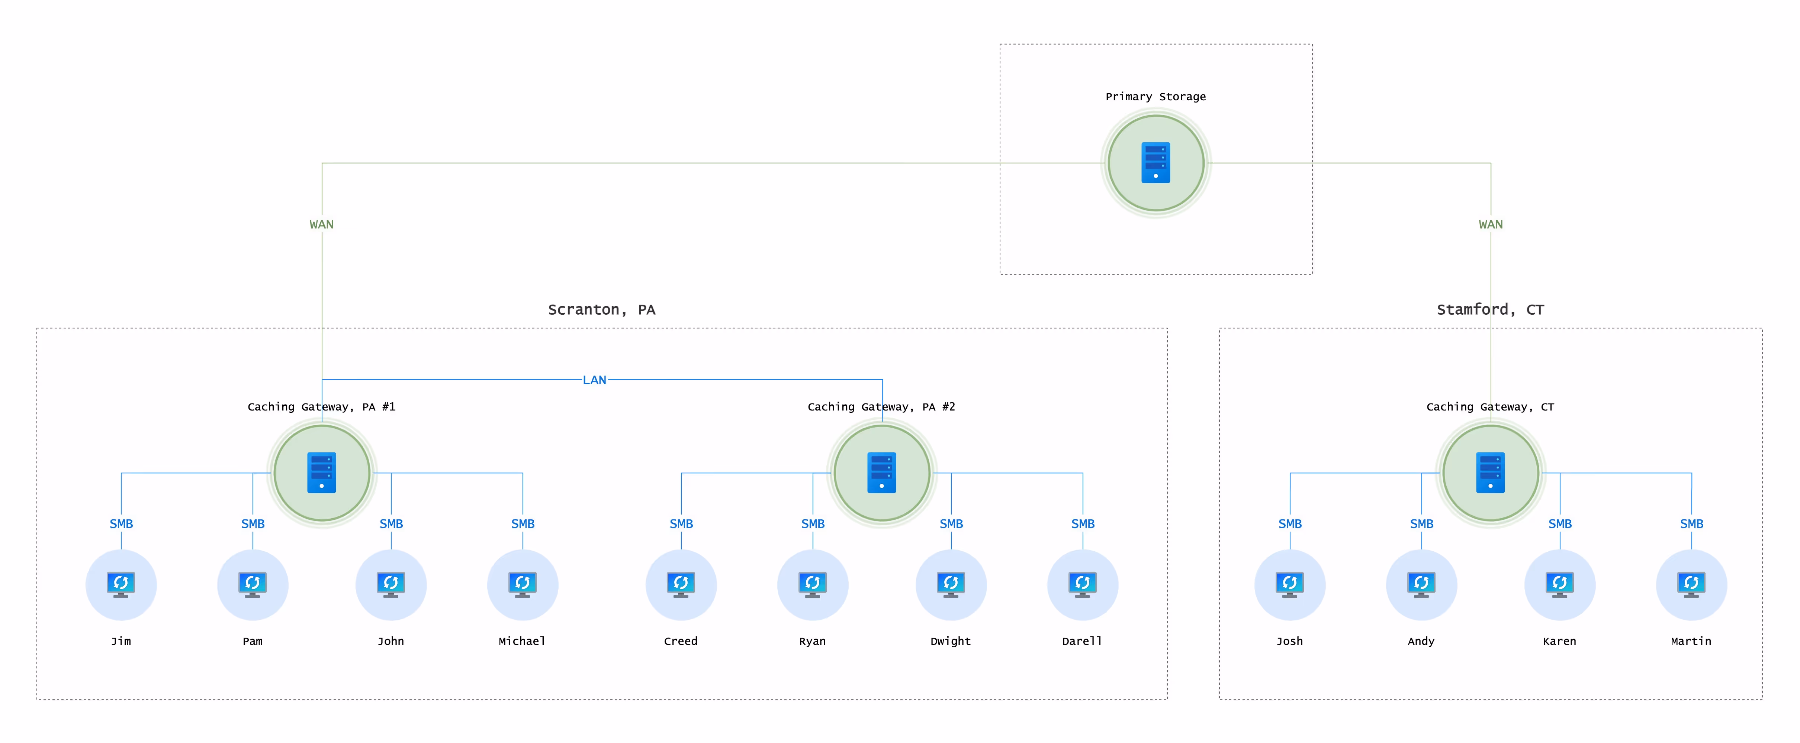Select the Caching Gateway, PA #1 server icon
The width and height of the screenshot is (1800, 743).
tap(321, 473)
